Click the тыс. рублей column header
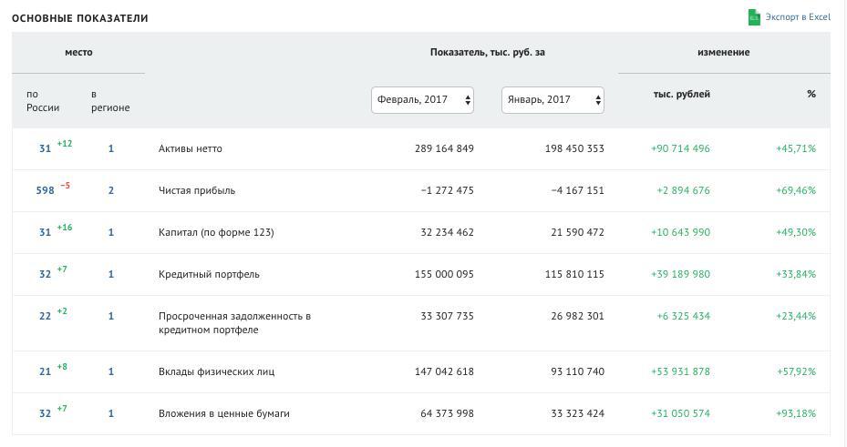847x447 pixels. pyautogui.click(x=682, y=95)
